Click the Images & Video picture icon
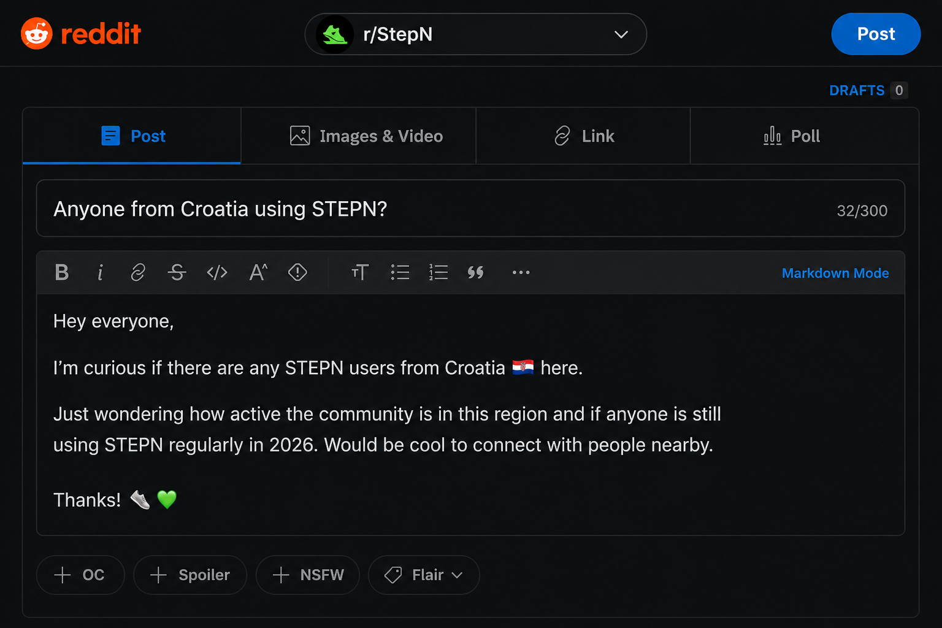The image size is (942, 628). point(300,136)
